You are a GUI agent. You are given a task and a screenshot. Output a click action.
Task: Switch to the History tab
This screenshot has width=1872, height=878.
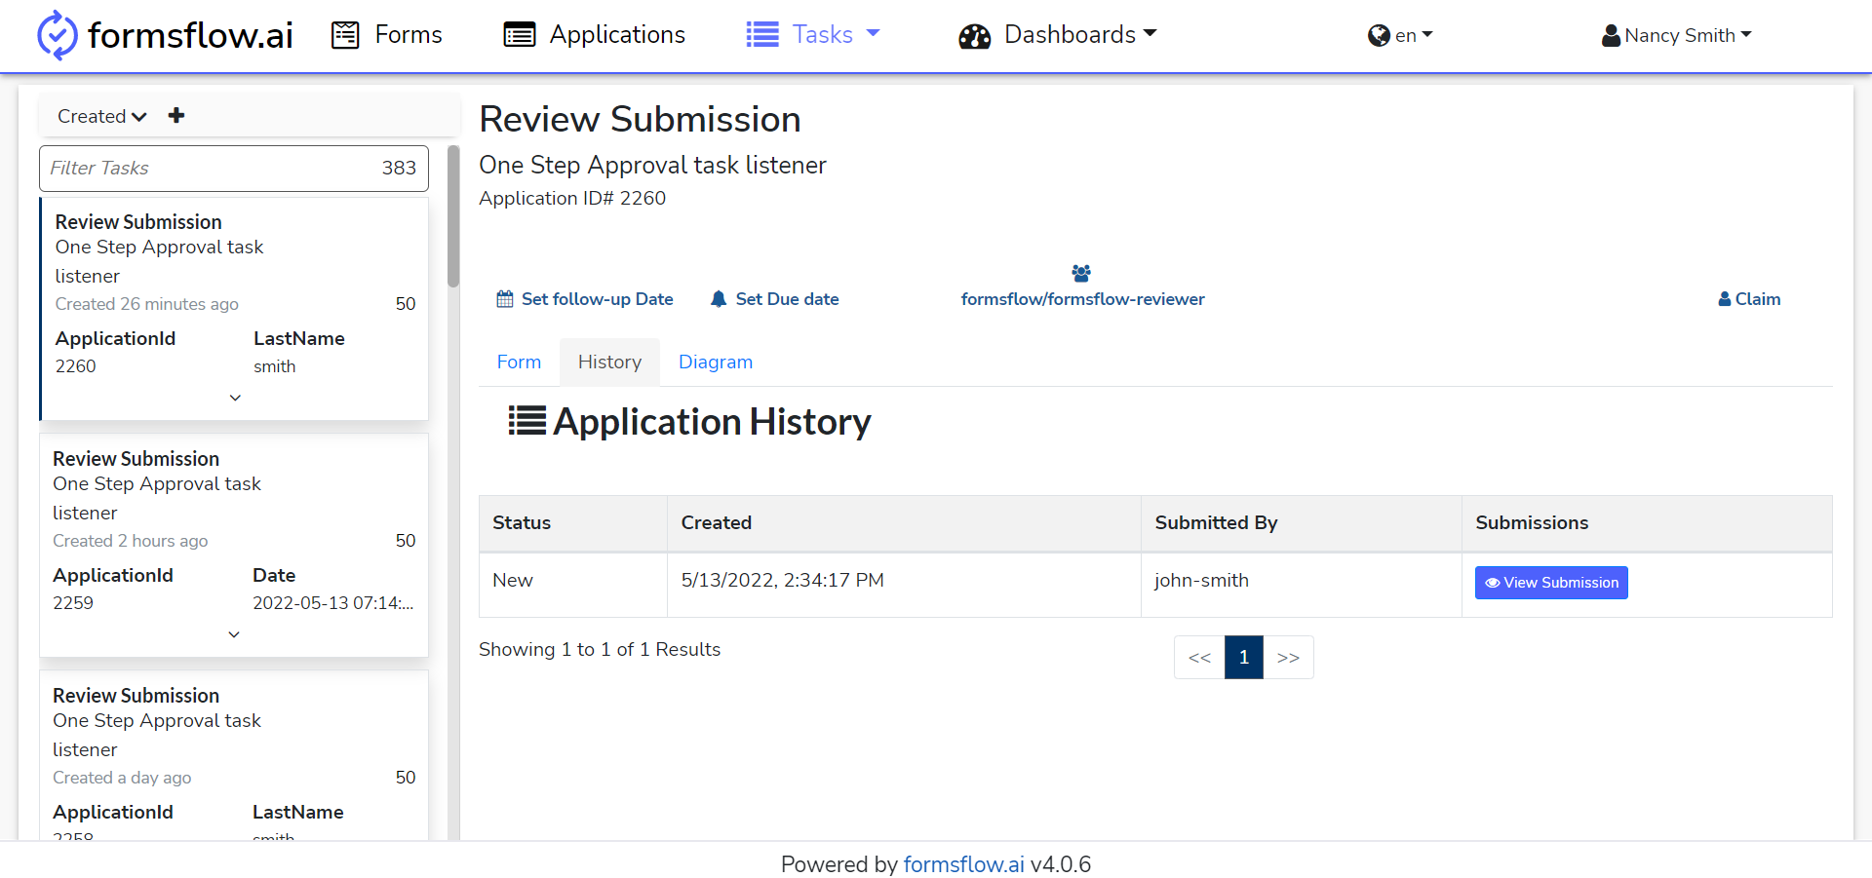tap(609, 363)
